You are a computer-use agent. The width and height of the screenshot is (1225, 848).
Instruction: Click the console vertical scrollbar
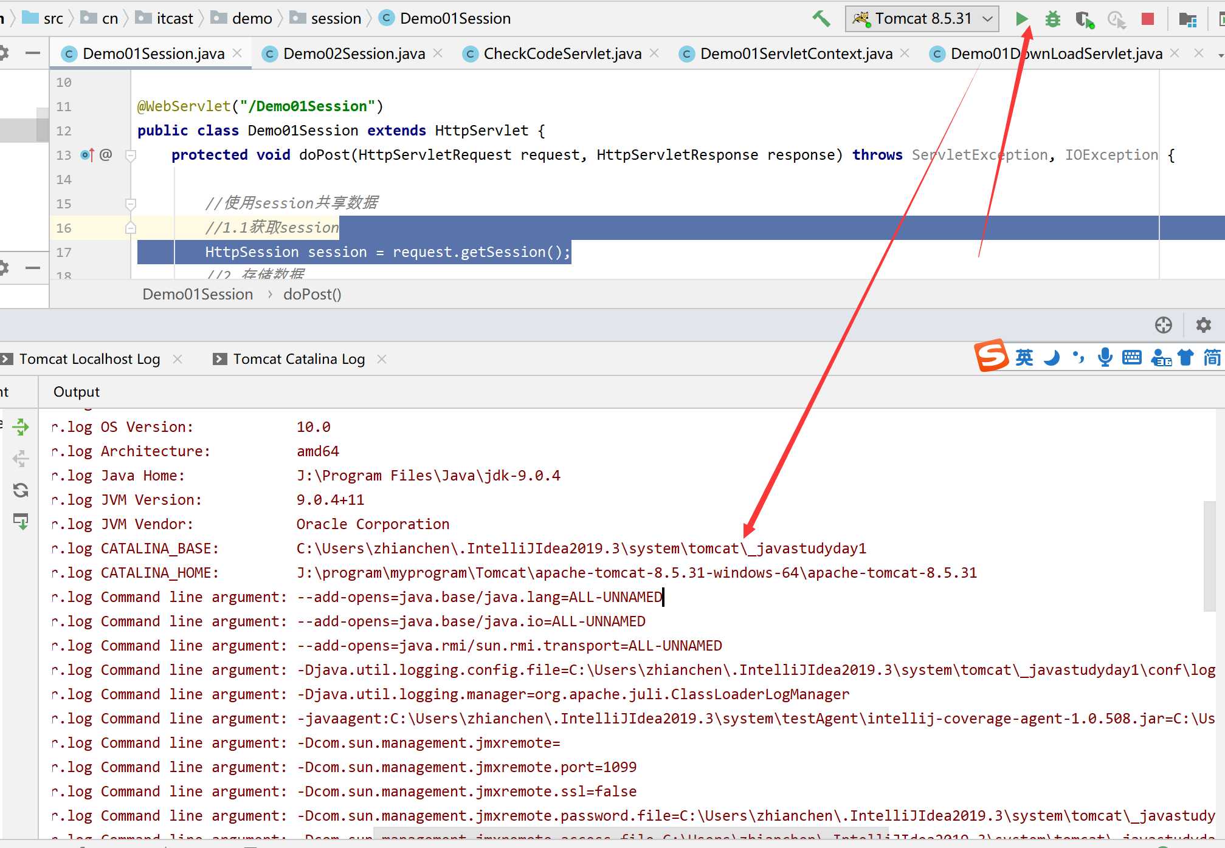pos(1209,556)
